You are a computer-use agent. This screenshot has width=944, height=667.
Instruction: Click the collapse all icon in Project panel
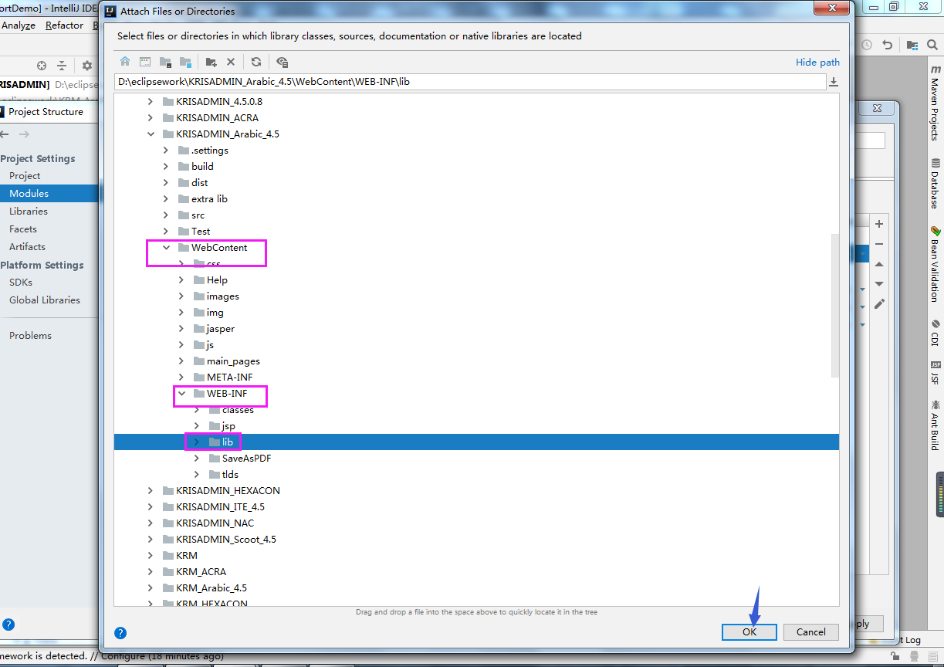pyautogui.click(x=62, y=66)
